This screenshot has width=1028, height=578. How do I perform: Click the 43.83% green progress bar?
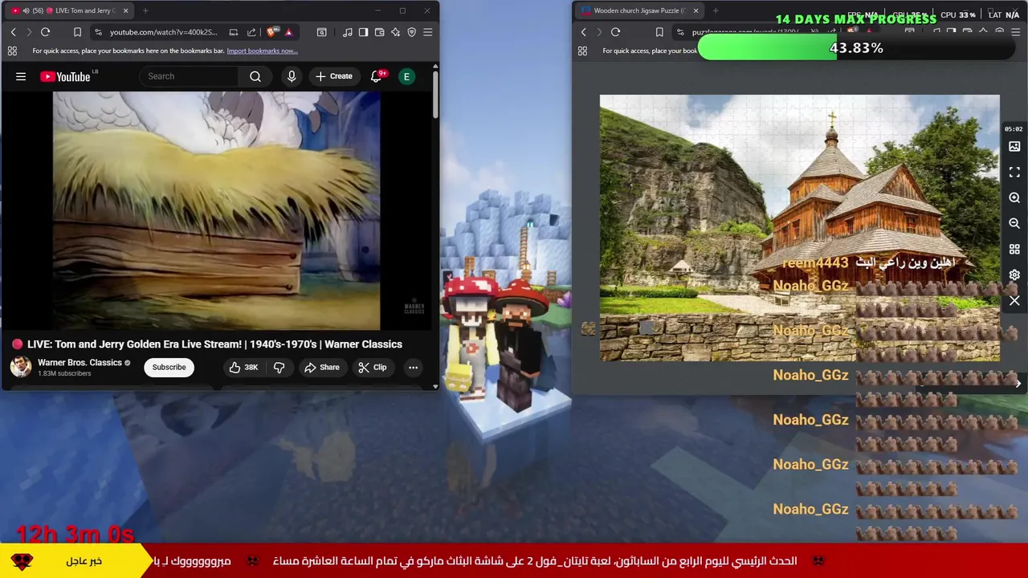click(x=857, y=48)
